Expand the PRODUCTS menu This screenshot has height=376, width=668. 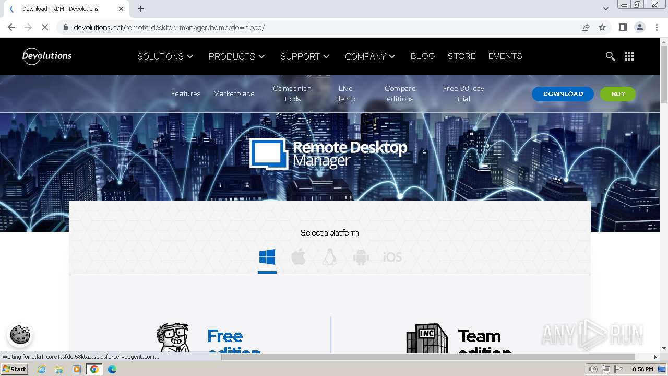pyautogui.click(x=237, y=56)
